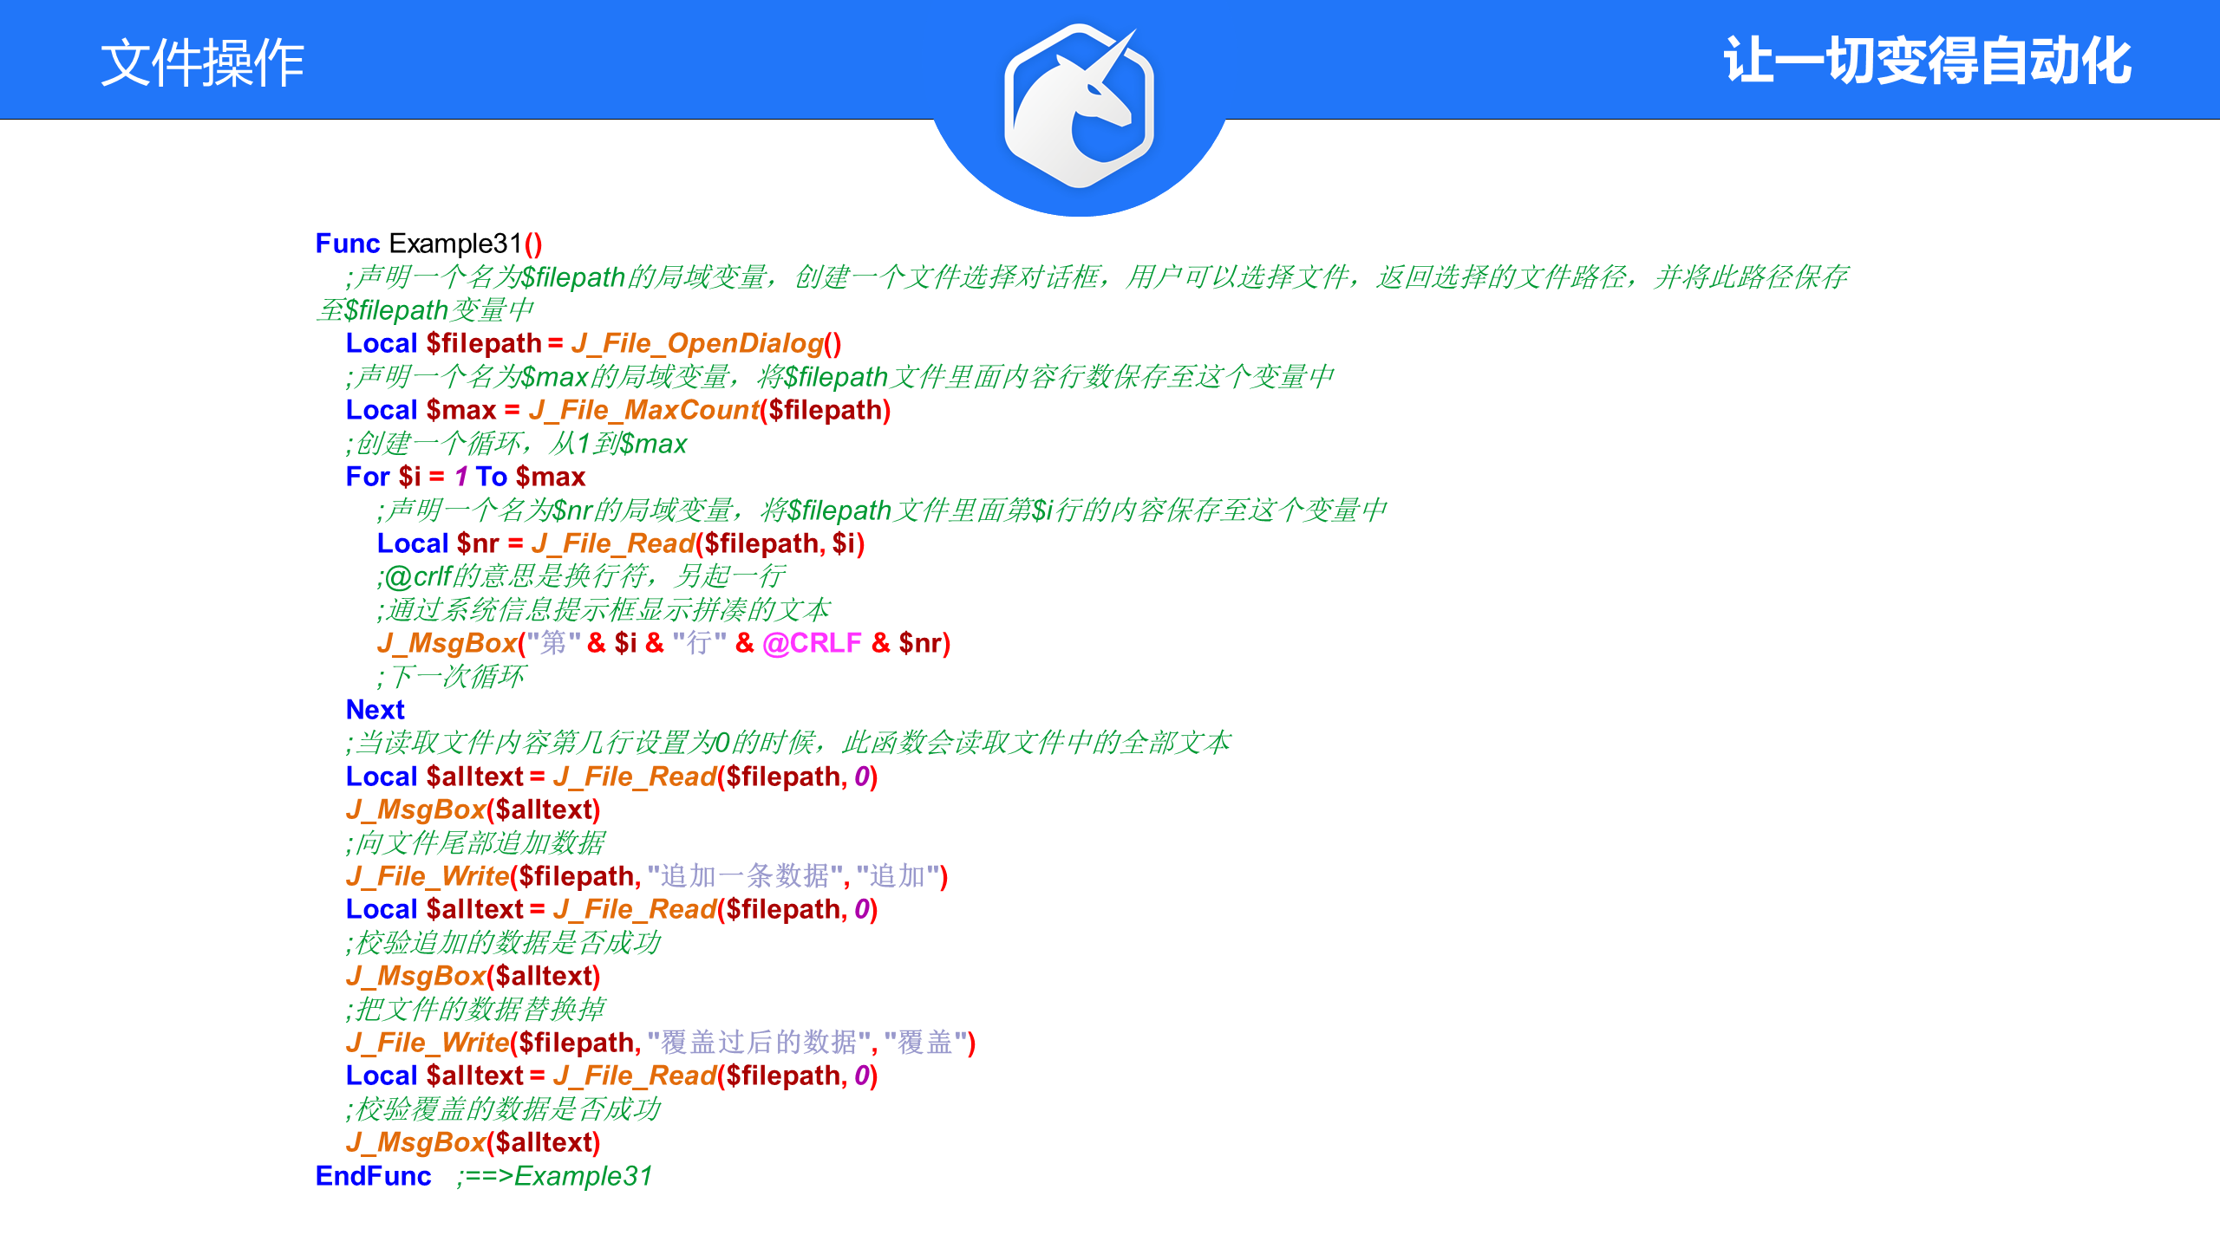Click the comment 把文件的数据替换掉
The width and height of the screenshot is (2220, 1248).
475,1009
